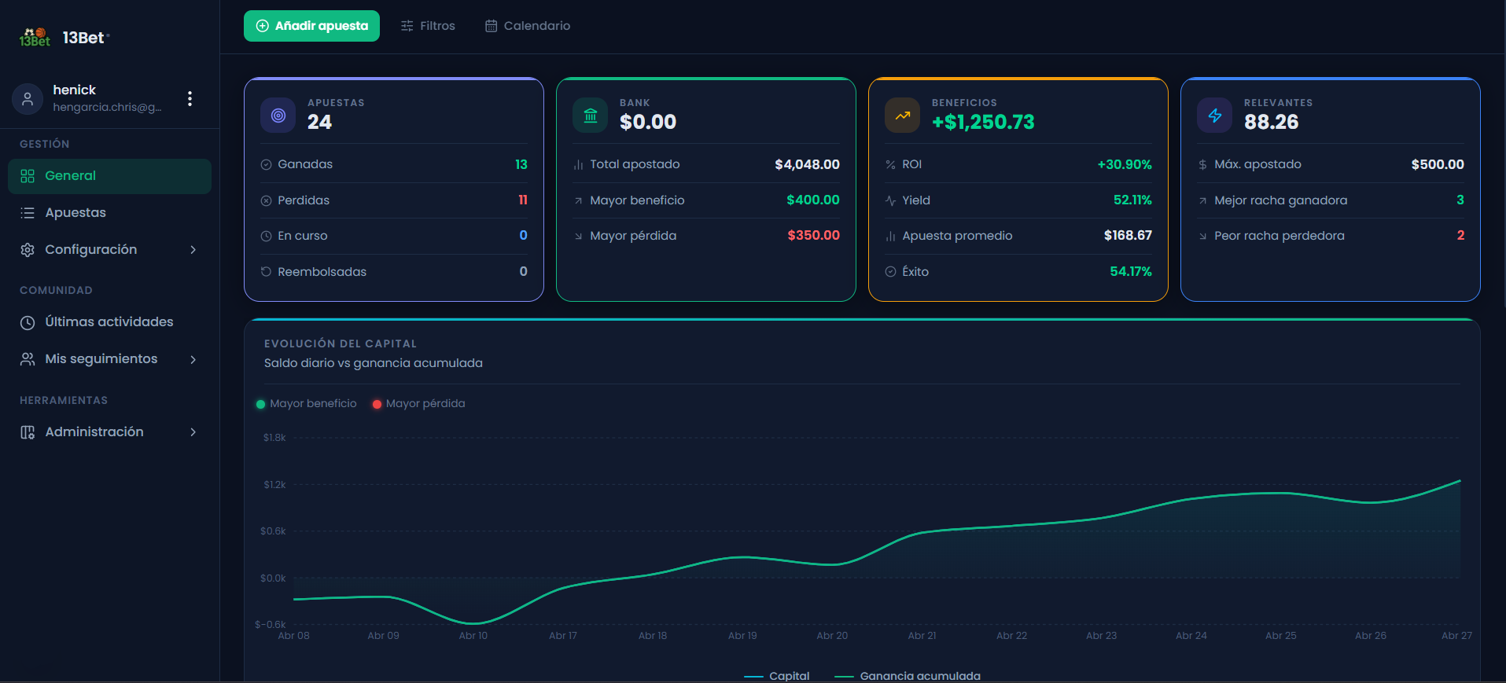
Task: Expand the Administración submenu chevron
Action: click(x=193, y=432)
